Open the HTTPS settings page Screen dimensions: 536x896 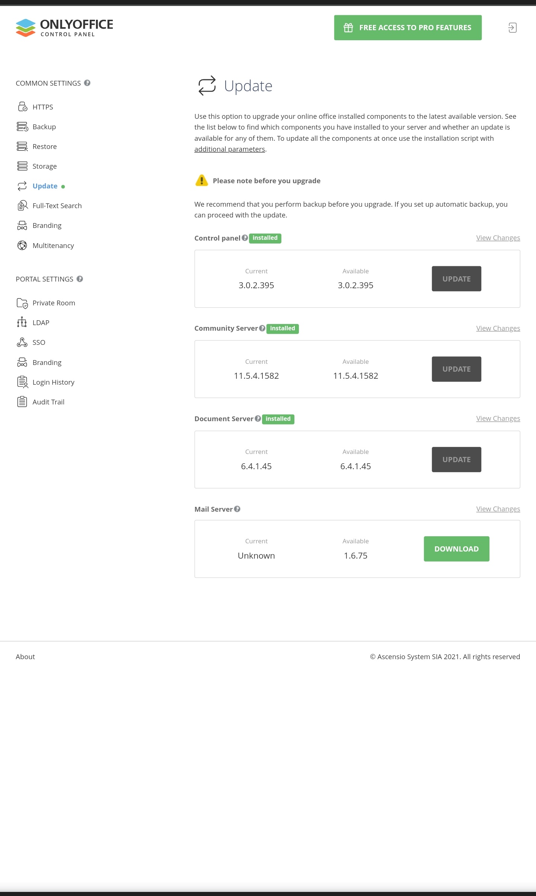tap(43, 107)
